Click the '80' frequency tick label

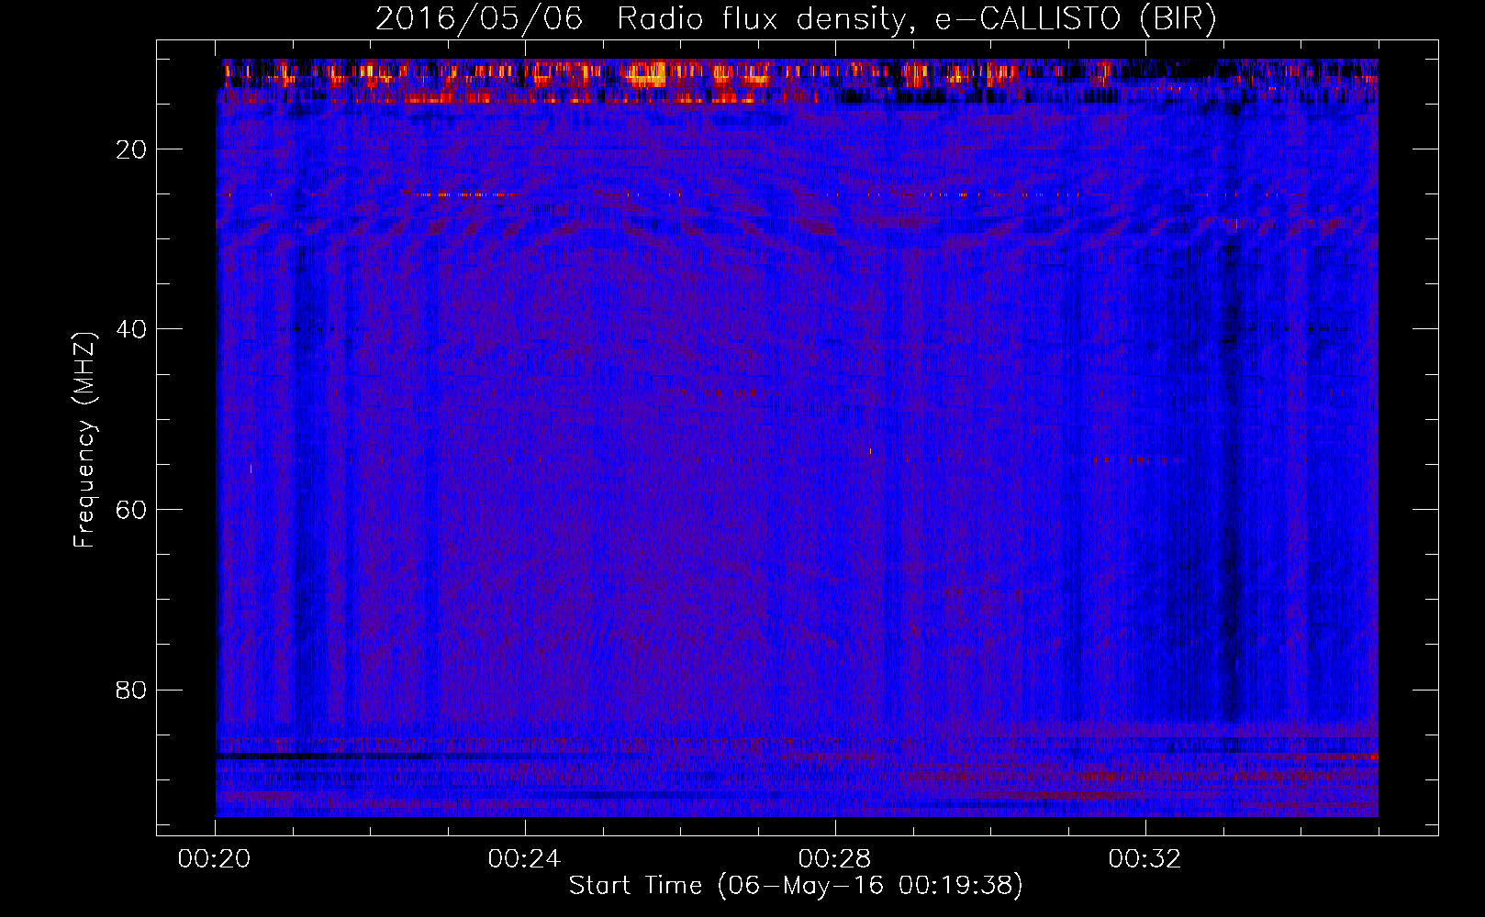(x=132, y=690)
